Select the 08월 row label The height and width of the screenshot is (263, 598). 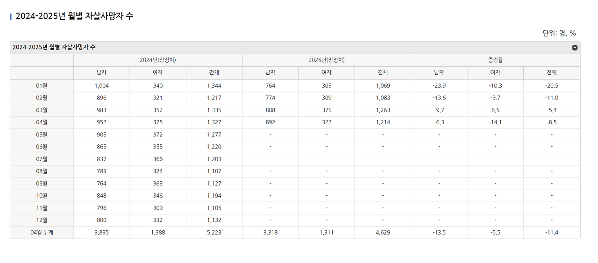(42, 171)
